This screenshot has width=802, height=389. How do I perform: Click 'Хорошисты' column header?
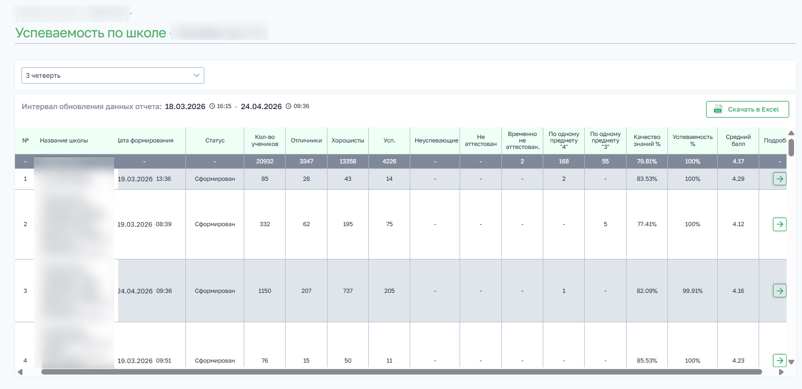tap(348, 140)
